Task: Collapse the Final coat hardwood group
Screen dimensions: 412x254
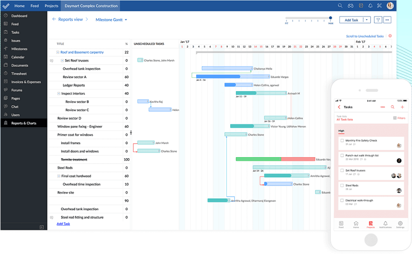Action: [59, 176]
